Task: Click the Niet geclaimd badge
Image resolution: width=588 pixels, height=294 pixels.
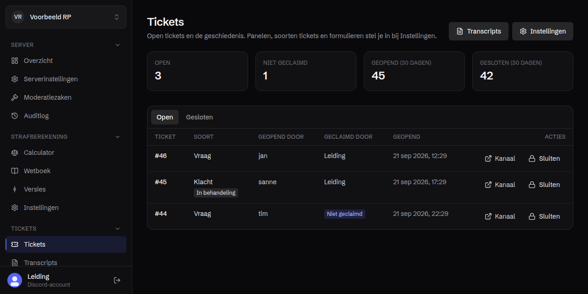Action: 345,214
